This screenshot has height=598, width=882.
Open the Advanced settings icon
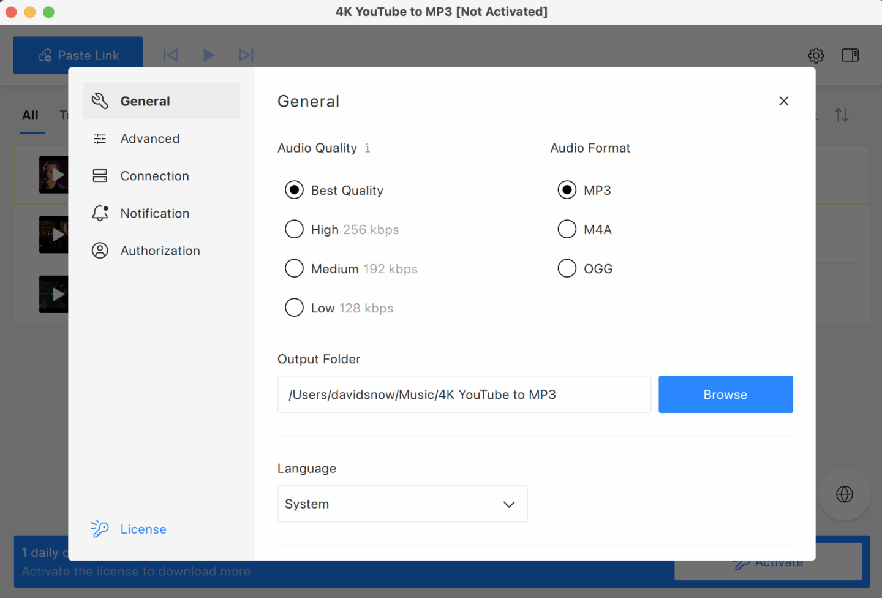coord(100,138)
